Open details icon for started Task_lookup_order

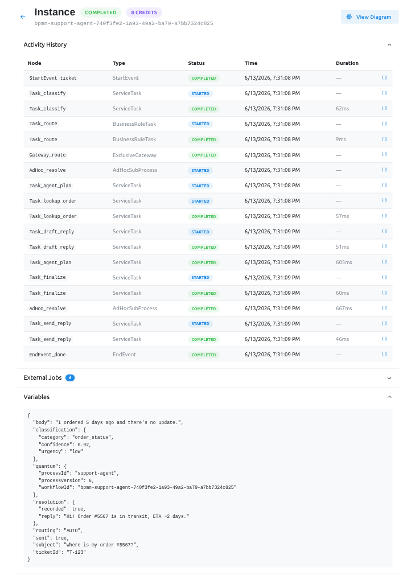(384, 200)
